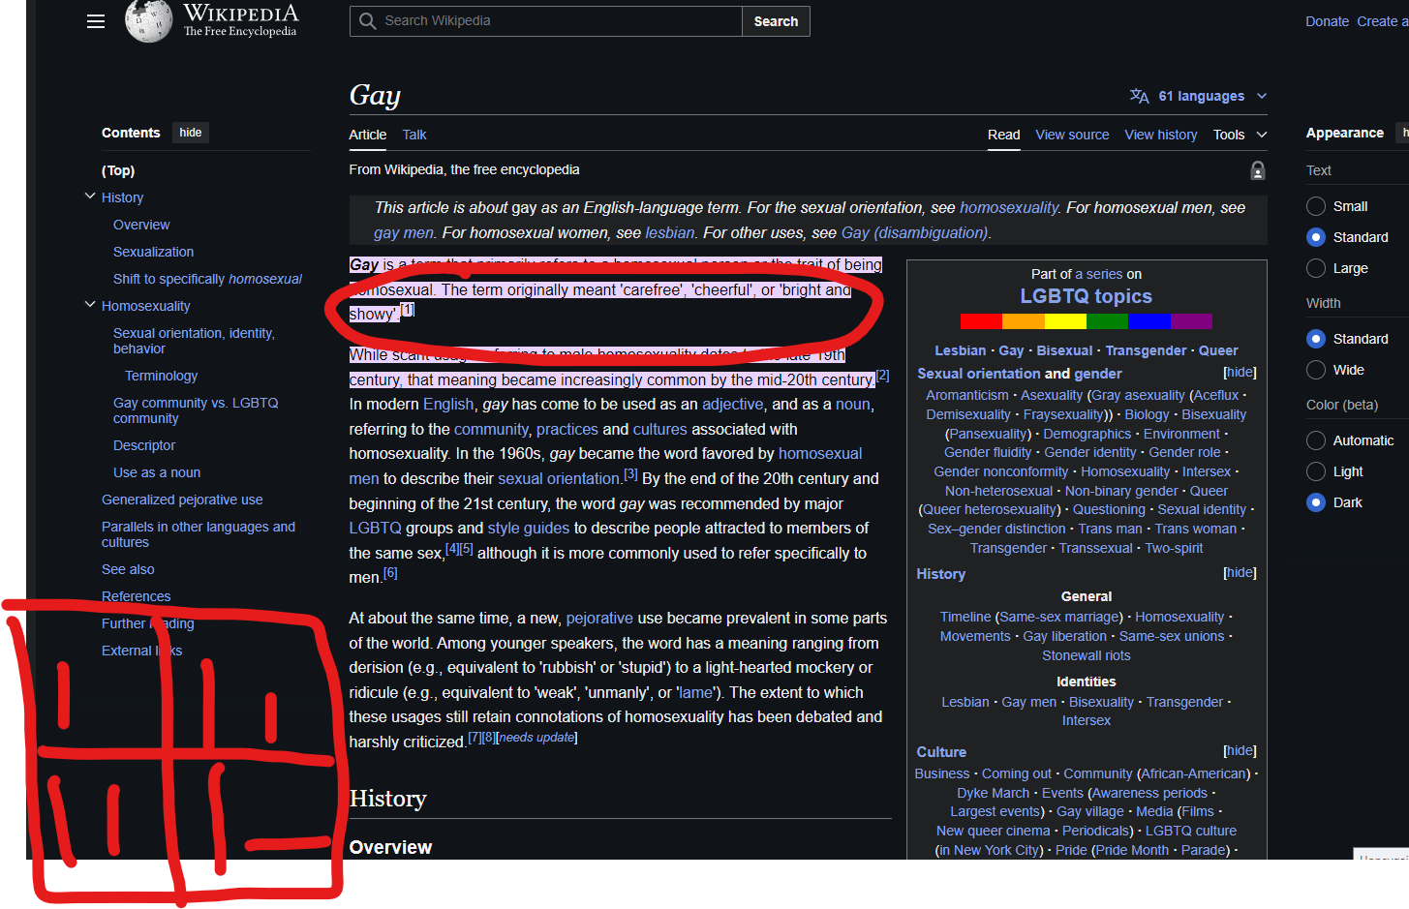
Task: Jump to Terminology in Contents
Action: (161, 376)
